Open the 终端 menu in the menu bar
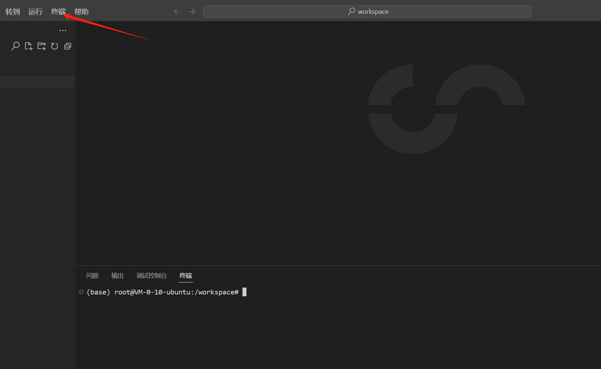 click(x=58, y=11)
